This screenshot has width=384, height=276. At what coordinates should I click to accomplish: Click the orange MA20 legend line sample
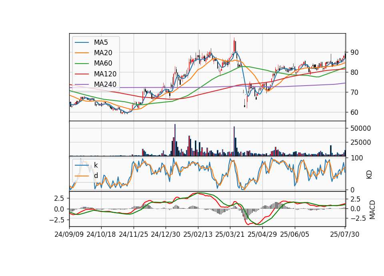[x=82, y=53]
